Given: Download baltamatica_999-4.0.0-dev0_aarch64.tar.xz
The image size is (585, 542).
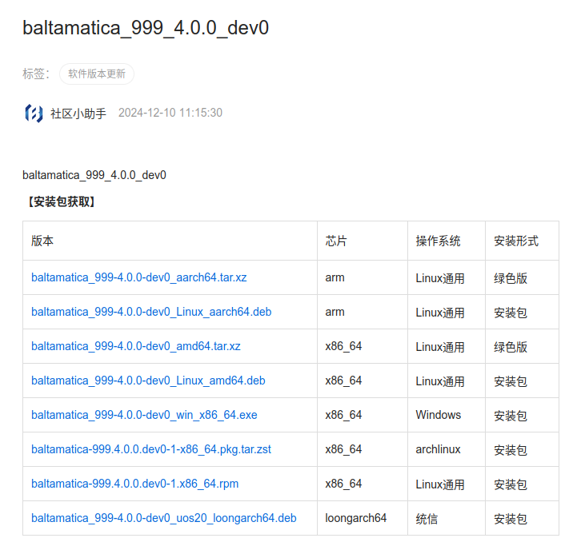Looking at the screenshot, I should pos(138,277).
